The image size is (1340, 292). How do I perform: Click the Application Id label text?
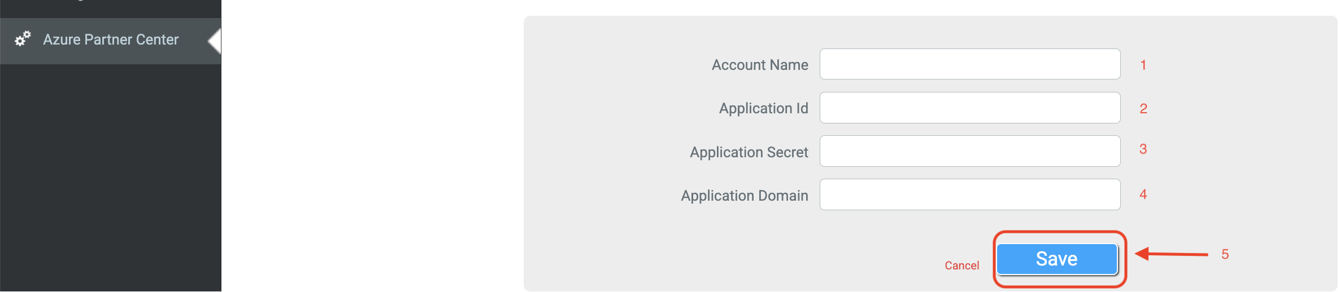click(x=763, y=108)
